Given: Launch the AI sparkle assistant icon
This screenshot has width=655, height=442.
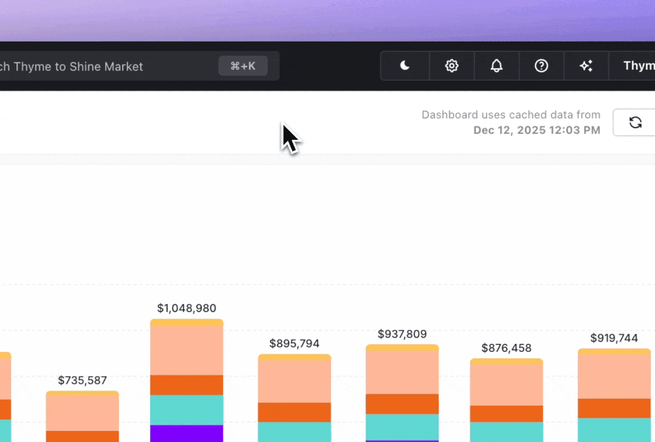Looking at the screenshot, I should click(x=586, y=66).
